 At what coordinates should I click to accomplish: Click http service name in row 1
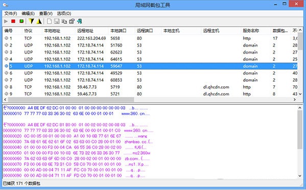pyautogui.click(x=247, y=38)
